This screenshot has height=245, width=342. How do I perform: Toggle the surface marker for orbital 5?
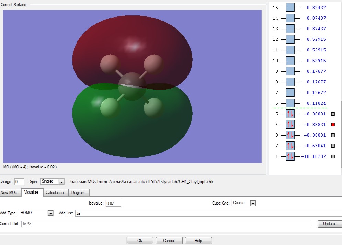[333, 114]
